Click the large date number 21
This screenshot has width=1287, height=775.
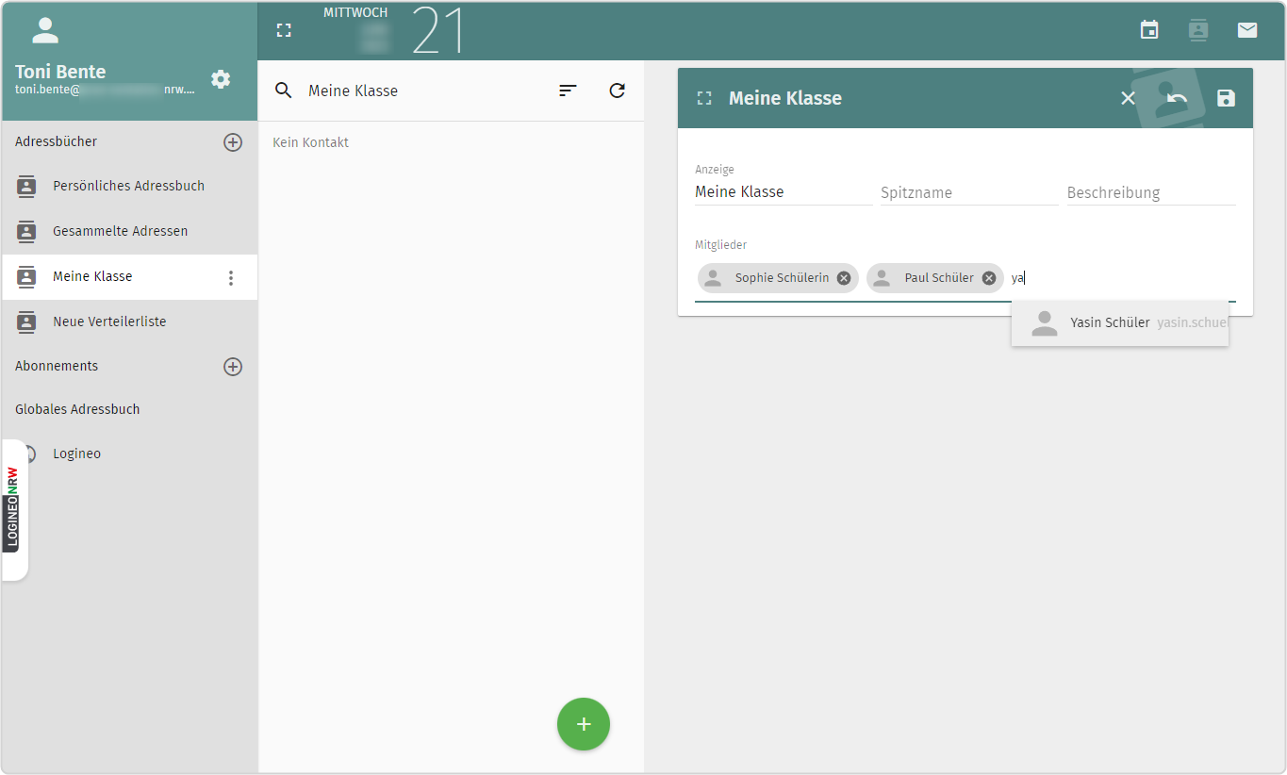coord(438,30)
